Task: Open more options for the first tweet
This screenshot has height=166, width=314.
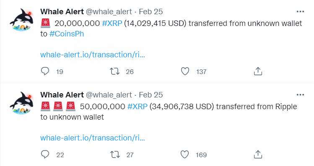Action: pos(300,12)
